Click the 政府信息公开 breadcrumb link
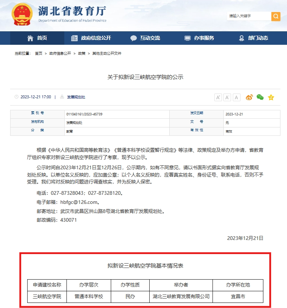287x308 pixels. (x=60, y=54)
